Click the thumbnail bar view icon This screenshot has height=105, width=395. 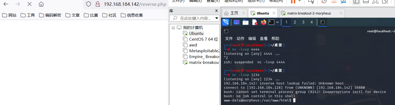coord(366,2)
